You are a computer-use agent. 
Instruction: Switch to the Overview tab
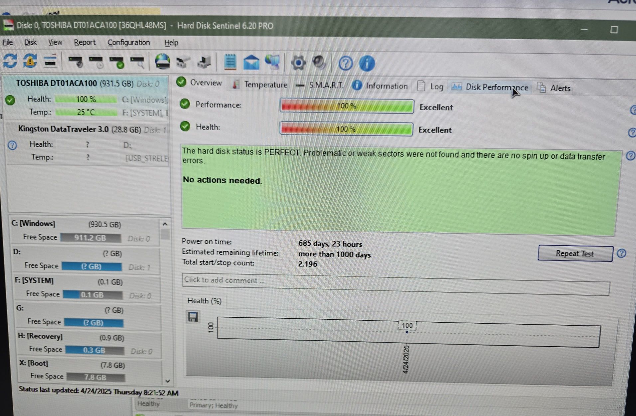pos(199,82)
